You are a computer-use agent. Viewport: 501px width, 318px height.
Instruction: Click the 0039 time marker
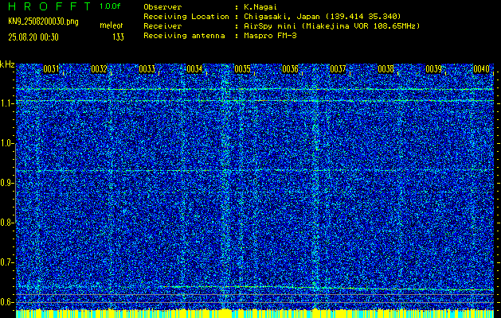tap(433, 69)
